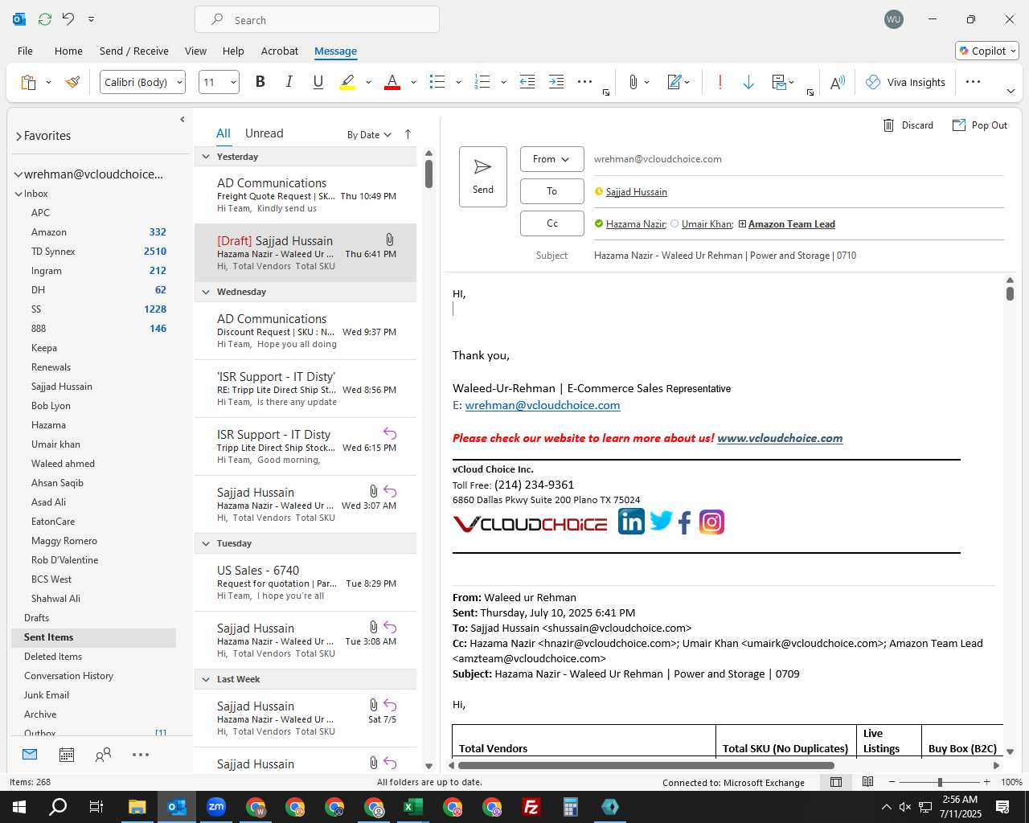This screenshot has height=823, width=1029.
Task: Open Windows Start menu
Action: pos(19,807)
